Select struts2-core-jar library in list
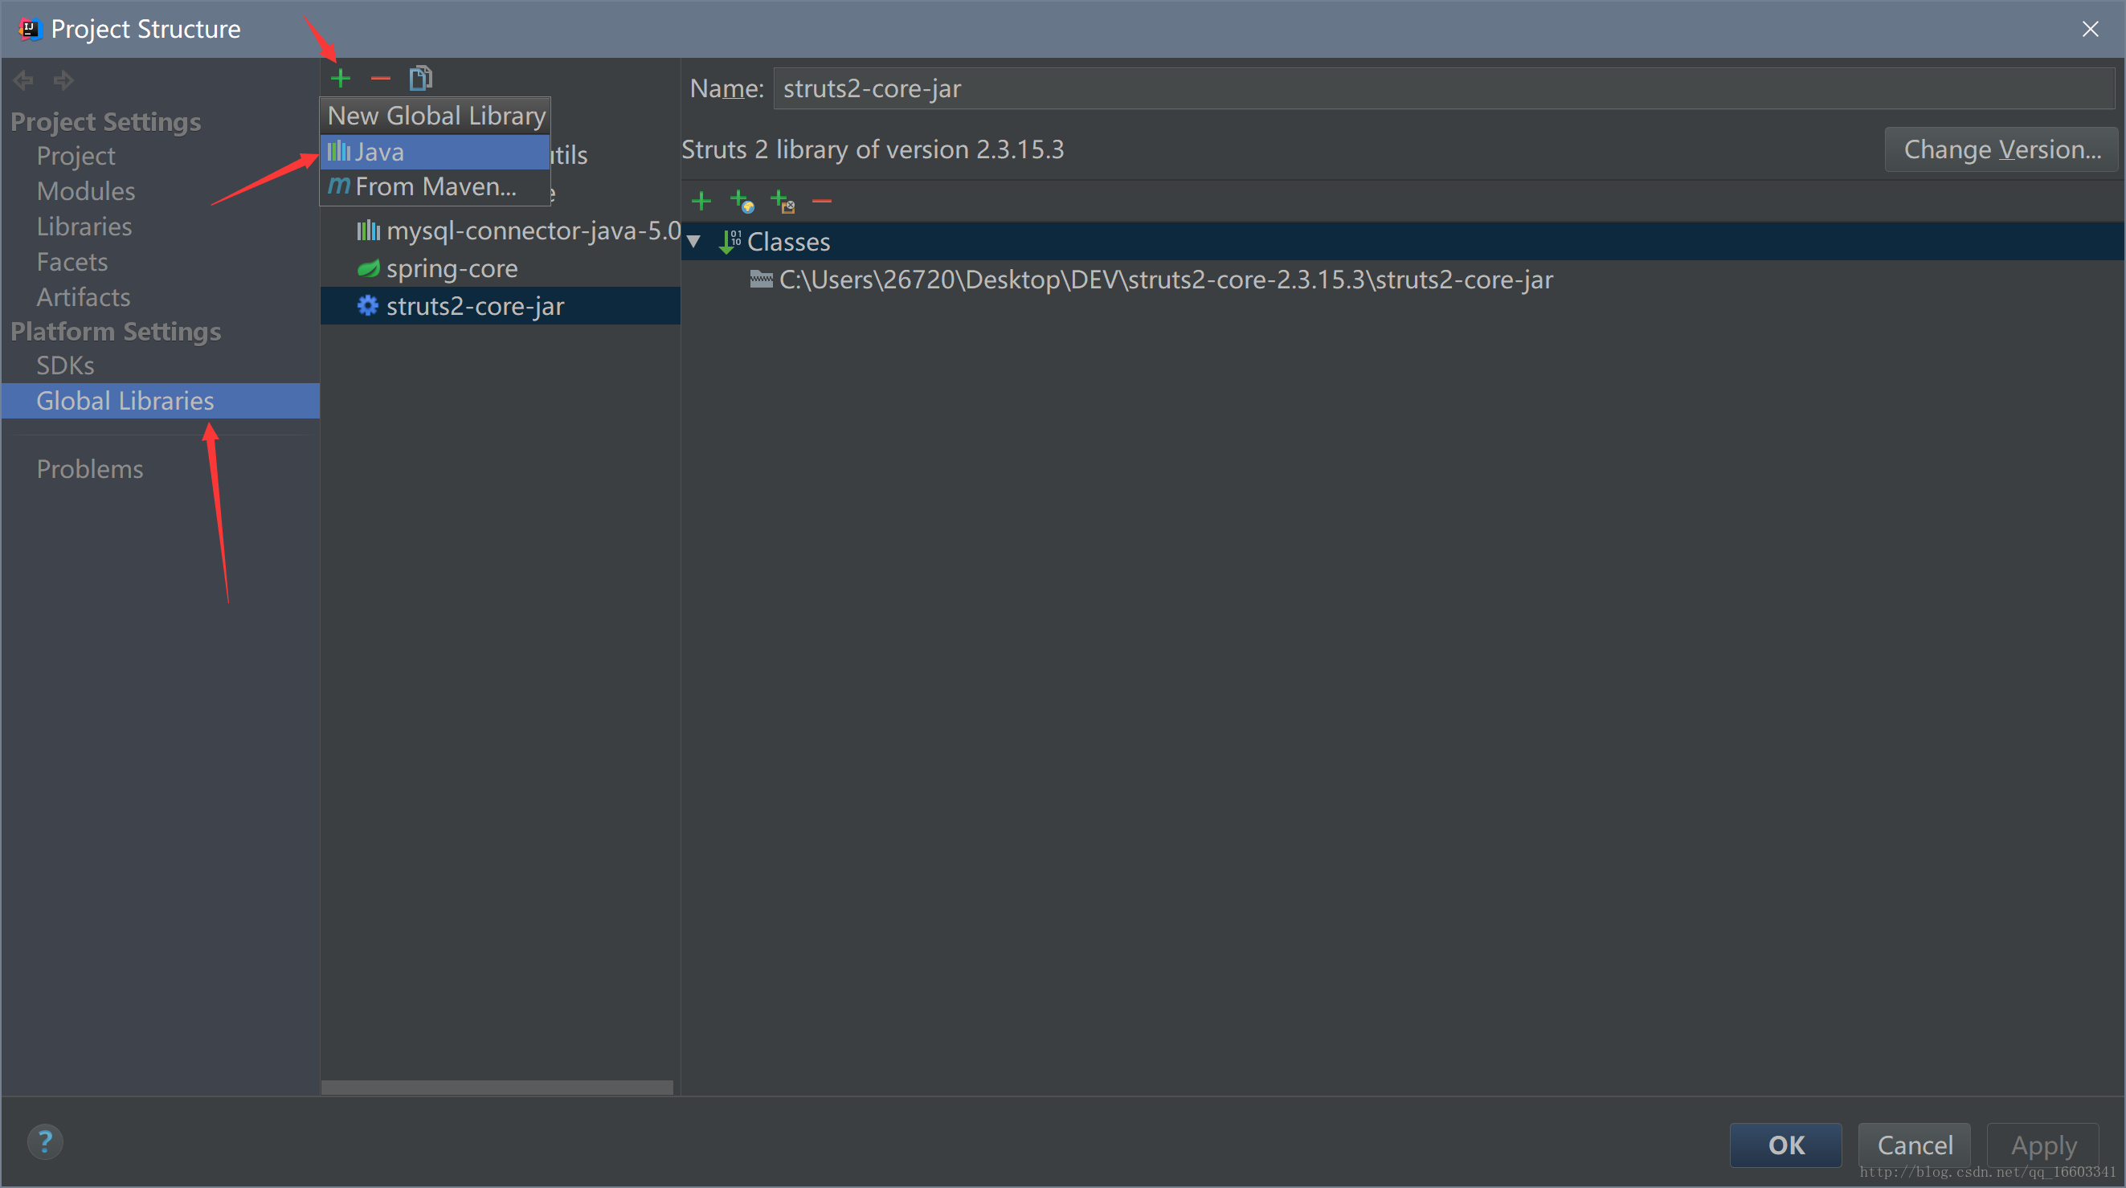The image size is (2126, 1188). pos(501,306)
